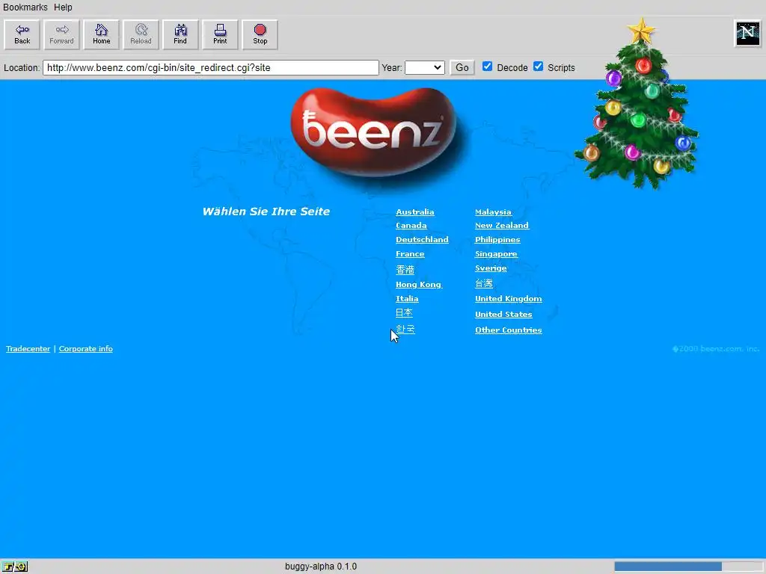Open the Malaysia link
This screenshot has height=574, width=766.
[493, 212]
